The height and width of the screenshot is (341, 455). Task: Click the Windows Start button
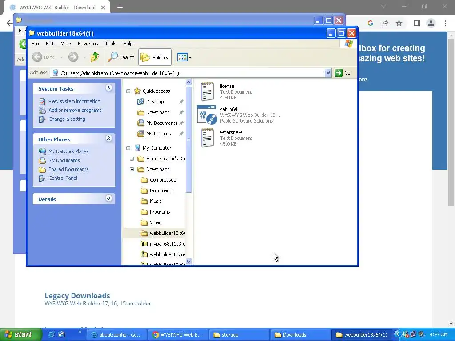21,335
